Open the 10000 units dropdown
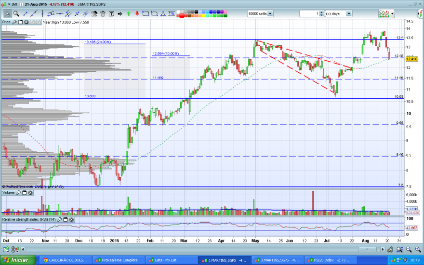Viewport: 424px width, 265px height. 270,13
